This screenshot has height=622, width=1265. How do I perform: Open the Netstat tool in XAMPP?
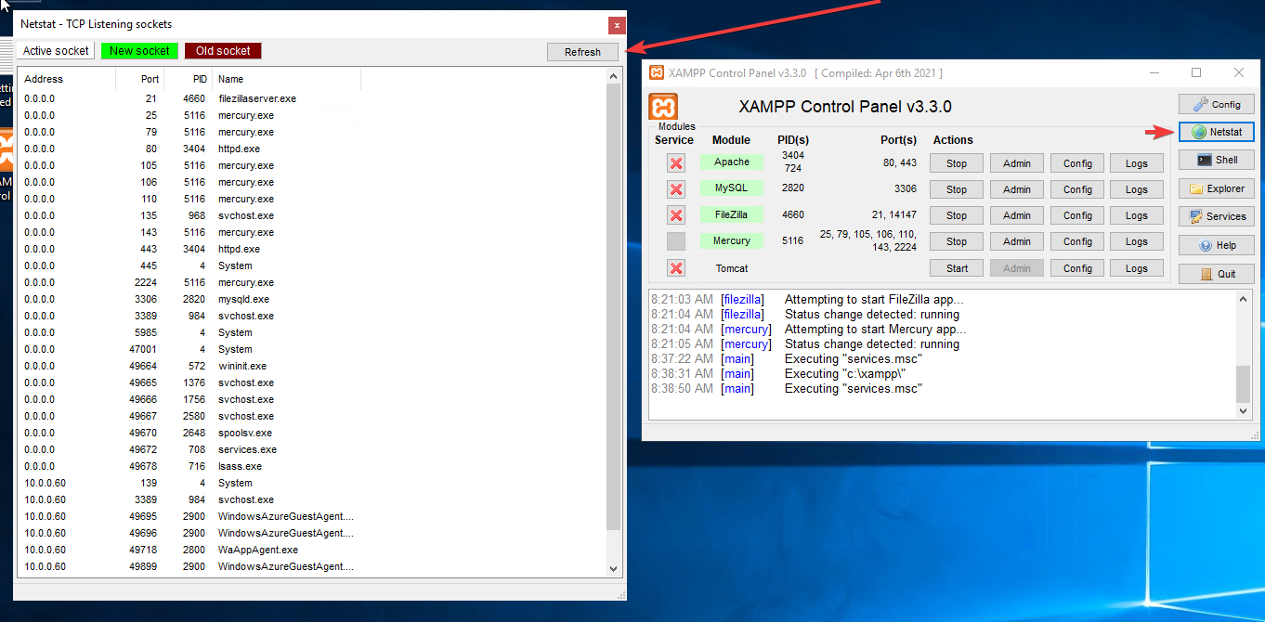click(1216, 132)
